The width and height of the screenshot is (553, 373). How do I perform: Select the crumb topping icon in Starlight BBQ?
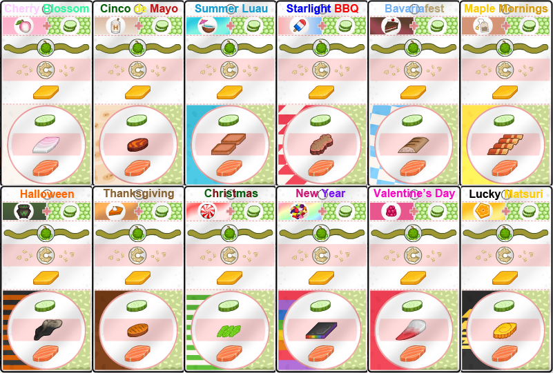[x=321, y=70]
